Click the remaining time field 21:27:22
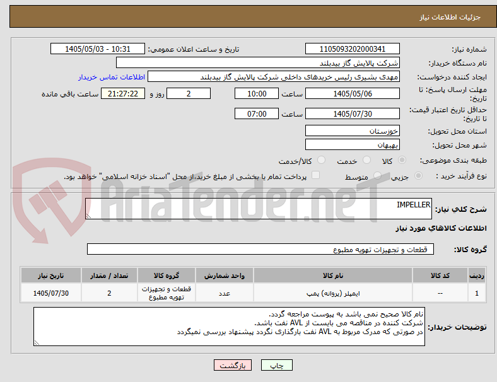 (123, 94)
